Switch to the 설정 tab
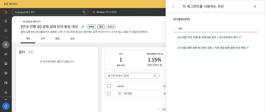265x112 pixels. (x=72, y=38)
